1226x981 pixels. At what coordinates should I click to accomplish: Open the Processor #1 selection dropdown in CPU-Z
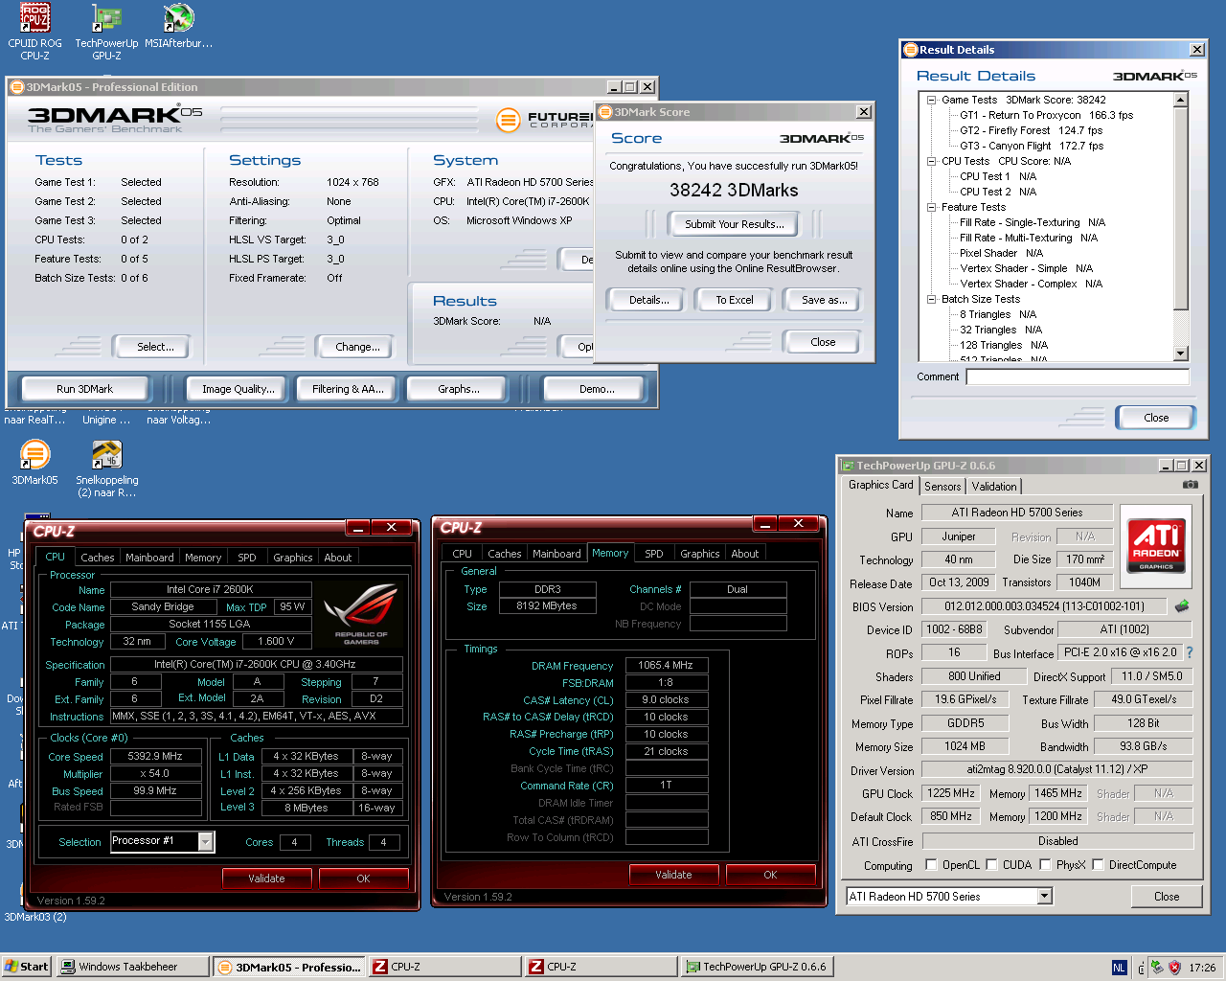tap(205, 841)
